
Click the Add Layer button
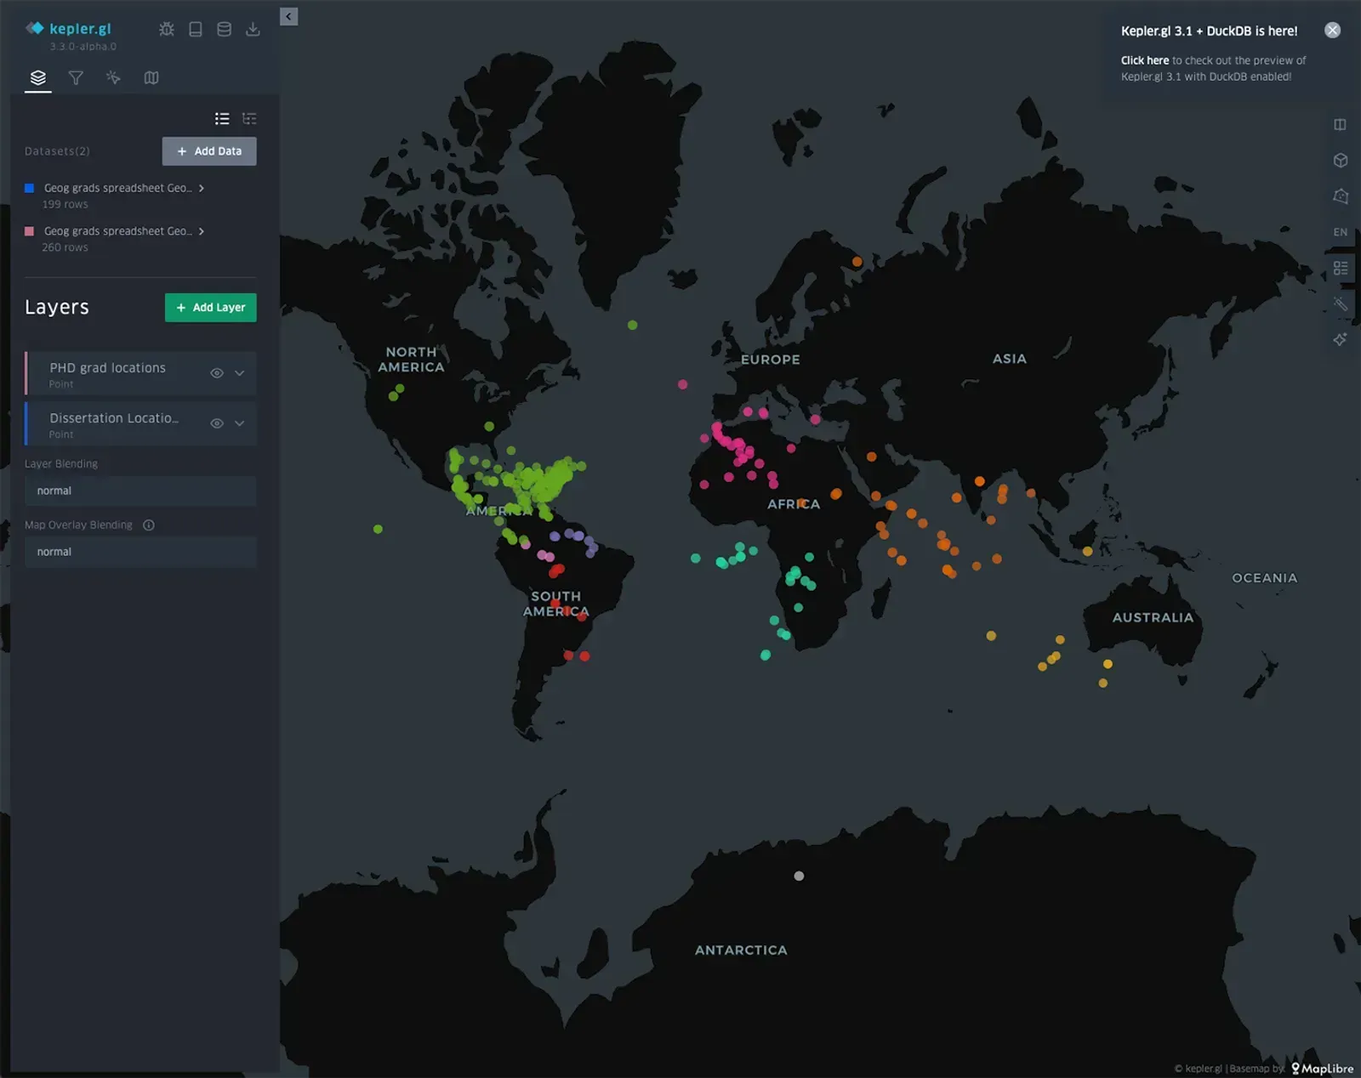tap(210, 308)
